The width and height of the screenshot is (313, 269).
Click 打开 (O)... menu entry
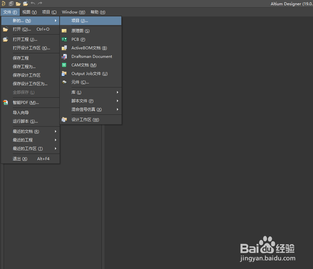pyautogui.click(x=30, y=29)
